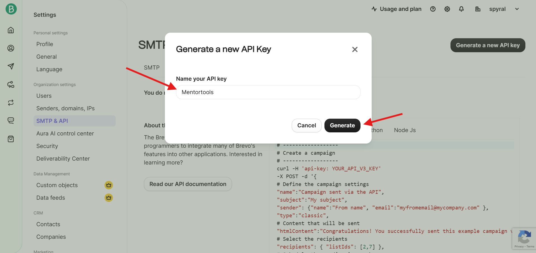536x253 pixels.
Task: Open Read our API documentation
Action: click(188, 184)
